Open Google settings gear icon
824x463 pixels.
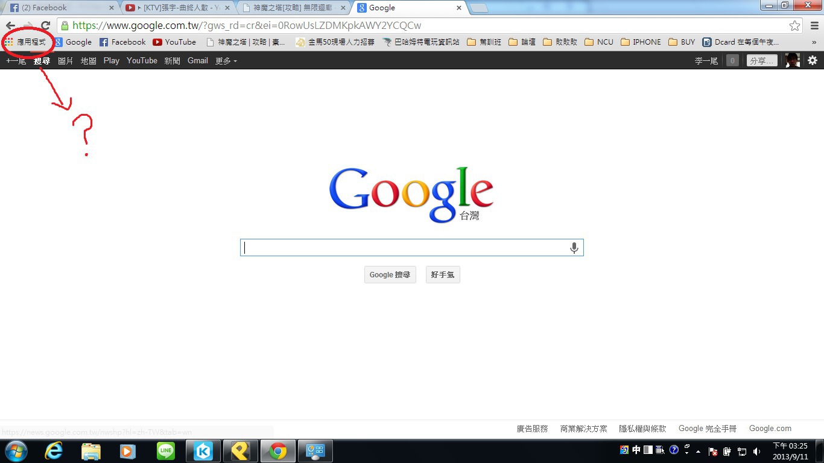[813, 60]
